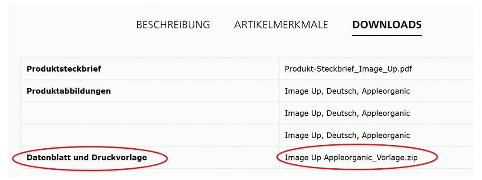
Task: Click the empty label cell below Produktabbildungen
Action: [x=149, y=113]
